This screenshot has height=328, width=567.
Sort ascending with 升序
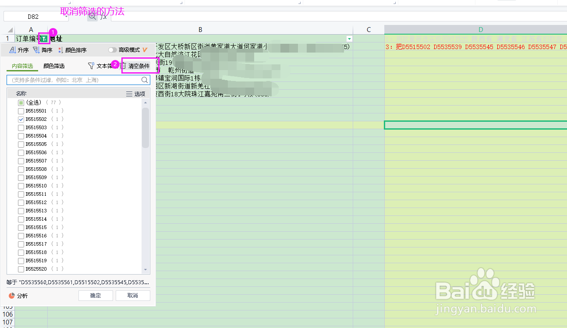19,50
